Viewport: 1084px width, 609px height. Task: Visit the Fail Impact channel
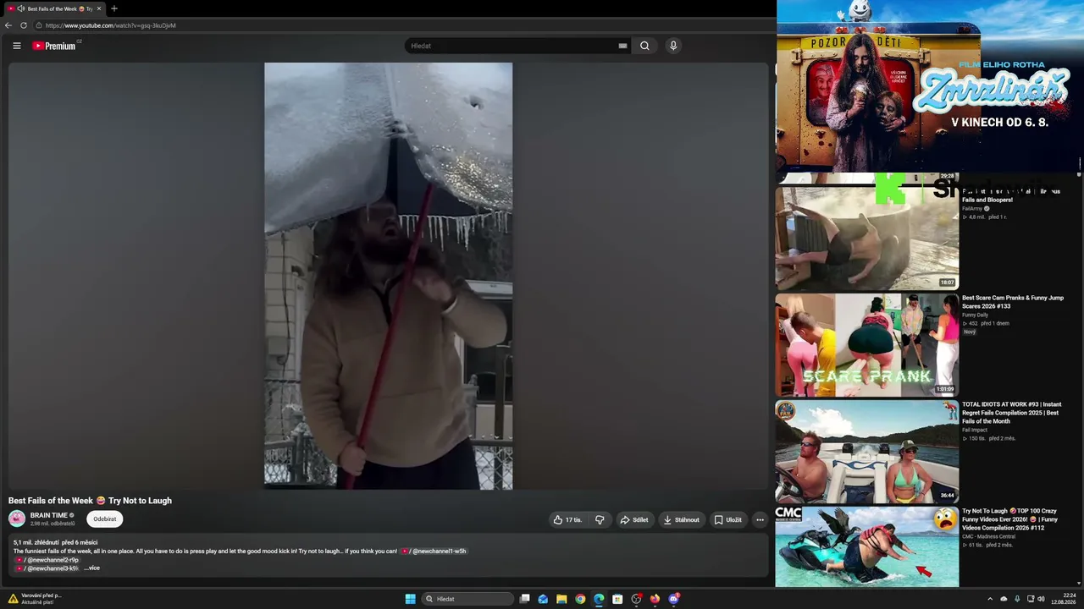[975, 430]
